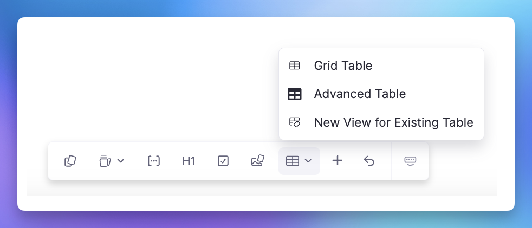
Task: Apply the H1 heading style
Action: (189, 161)
